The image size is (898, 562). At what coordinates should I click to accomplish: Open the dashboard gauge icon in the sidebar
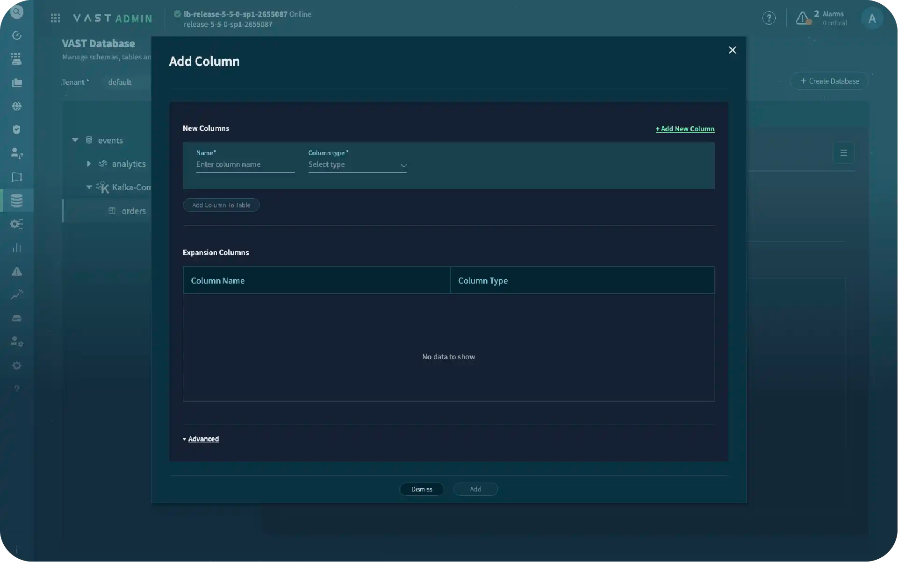tap(17, 36)
